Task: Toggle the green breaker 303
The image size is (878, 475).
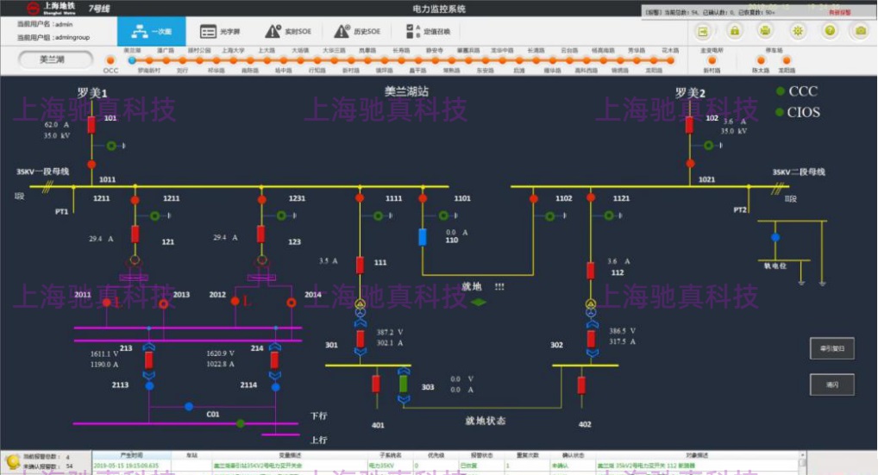Action: [403, 382]
